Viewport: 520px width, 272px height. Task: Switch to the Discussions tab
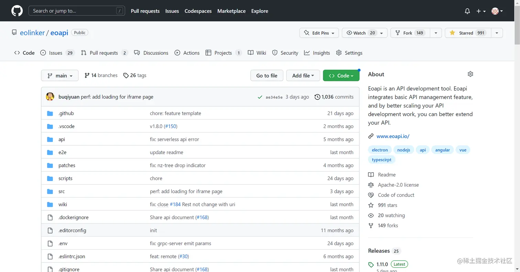[151, 53]
